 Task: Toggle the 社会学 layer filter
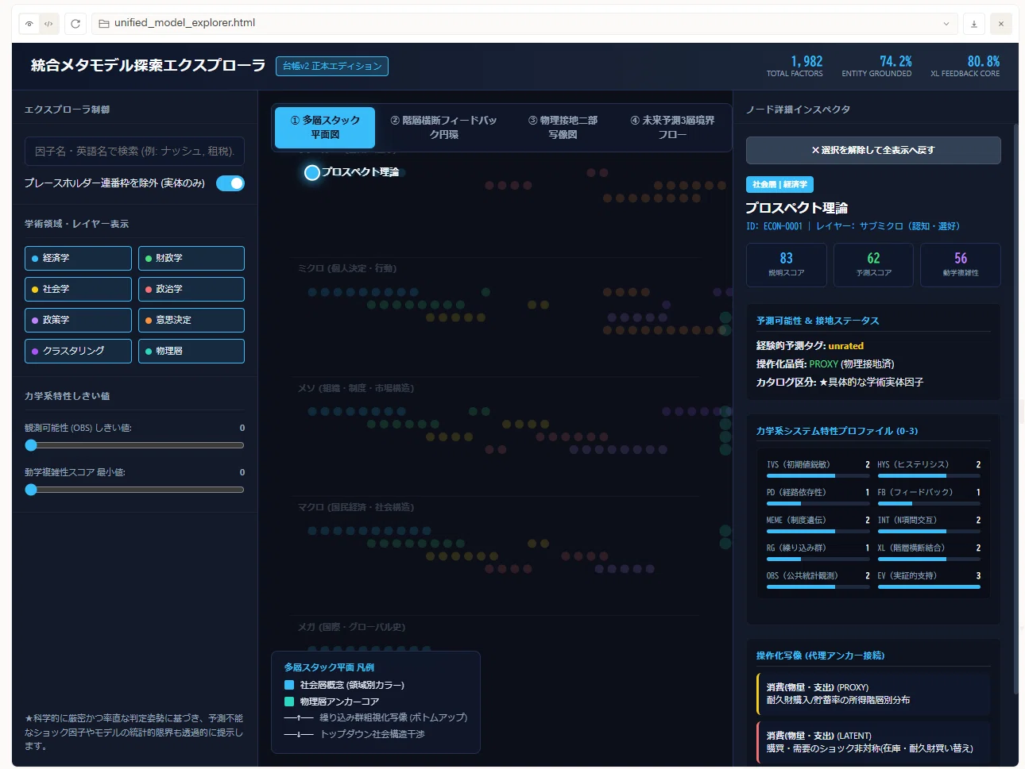78,289
